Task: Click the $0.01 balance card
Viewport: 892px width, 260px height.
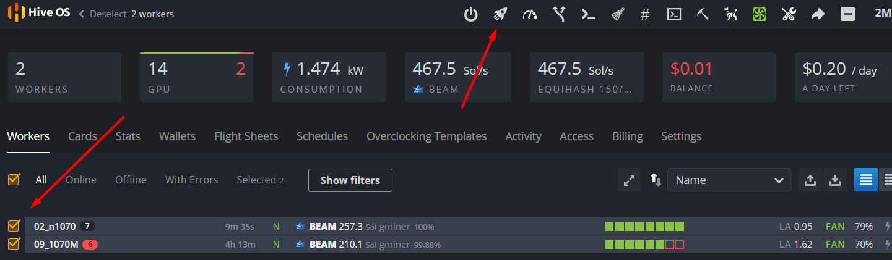Action: (719, 77)
